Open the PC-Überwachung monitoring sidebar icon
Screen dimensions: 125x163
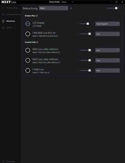pyautogui.click(x=3, y=8)
